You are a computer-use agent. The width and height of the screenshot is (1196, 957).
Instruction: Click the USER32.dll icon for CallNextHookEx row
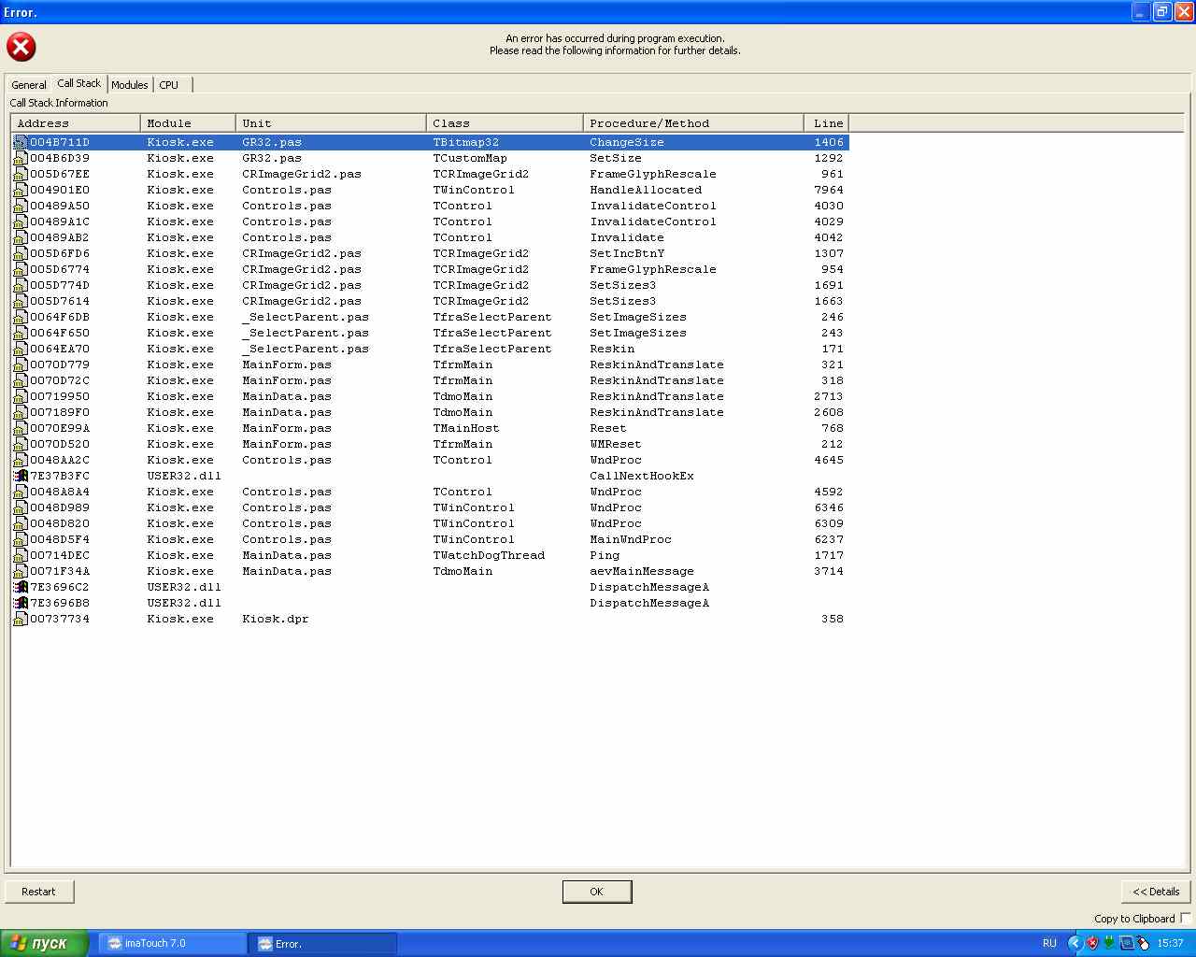pyautogui.click(x=21, y=477)
